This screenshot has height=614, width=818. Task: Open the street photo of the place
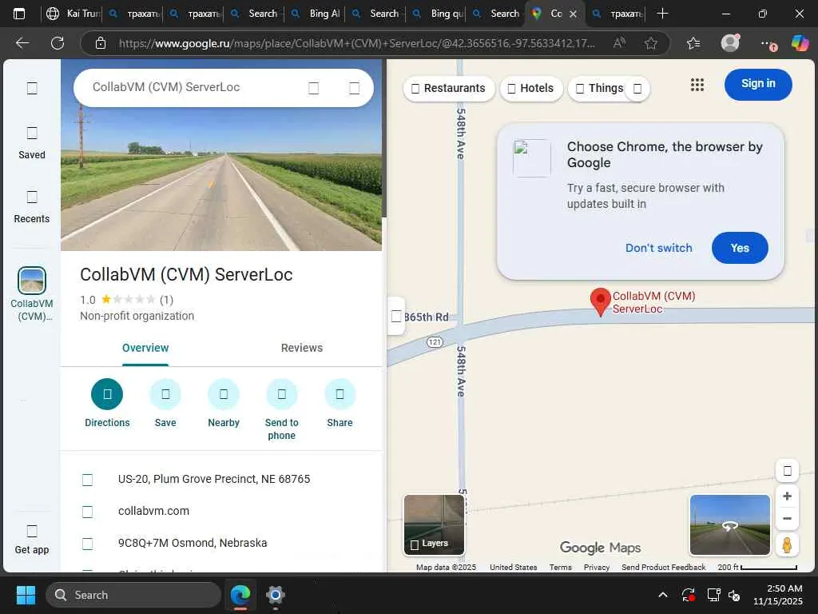[221, 177]
